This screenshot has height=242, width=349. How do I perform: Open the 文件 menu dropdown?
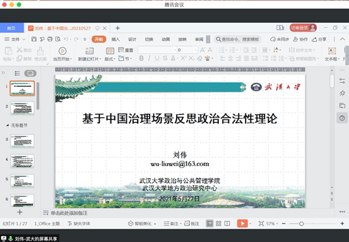click(x=15, y=39)
